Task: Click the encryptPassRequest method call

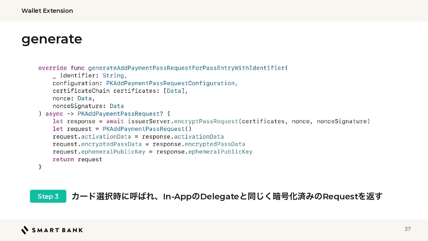Action: click(206, 121)
